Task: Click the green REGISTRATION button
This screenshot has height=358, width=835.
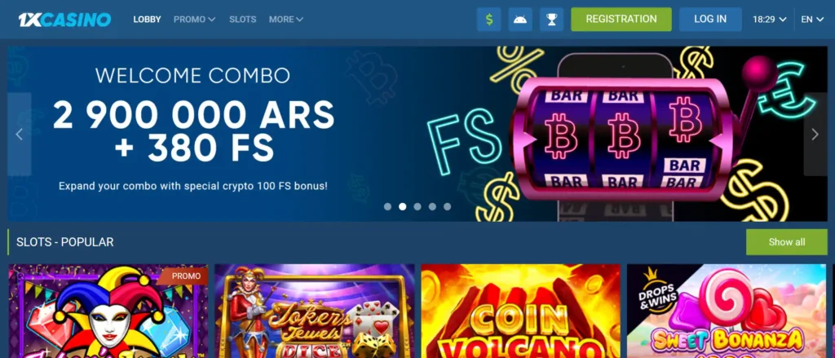Action: coord(621,20)
